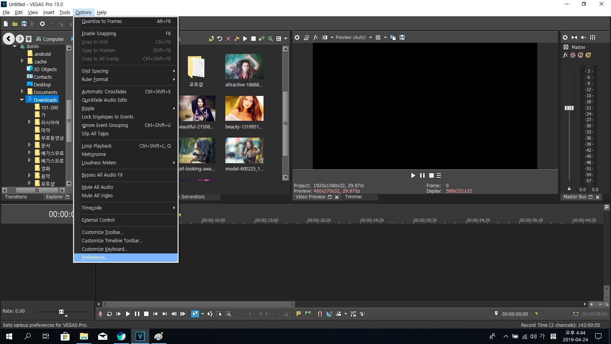611x344 pixels.
Task: Choose Enable Snapping from Options menu
Action: [126, 34]
